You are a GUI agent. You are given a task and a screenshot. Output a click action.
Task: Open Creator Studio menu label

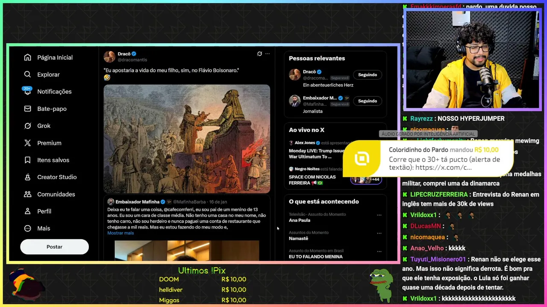[x=57, y=177]
